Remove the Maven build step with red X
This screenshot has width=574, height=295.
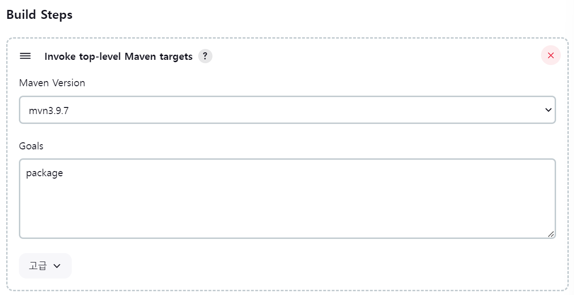click(550, 56)
